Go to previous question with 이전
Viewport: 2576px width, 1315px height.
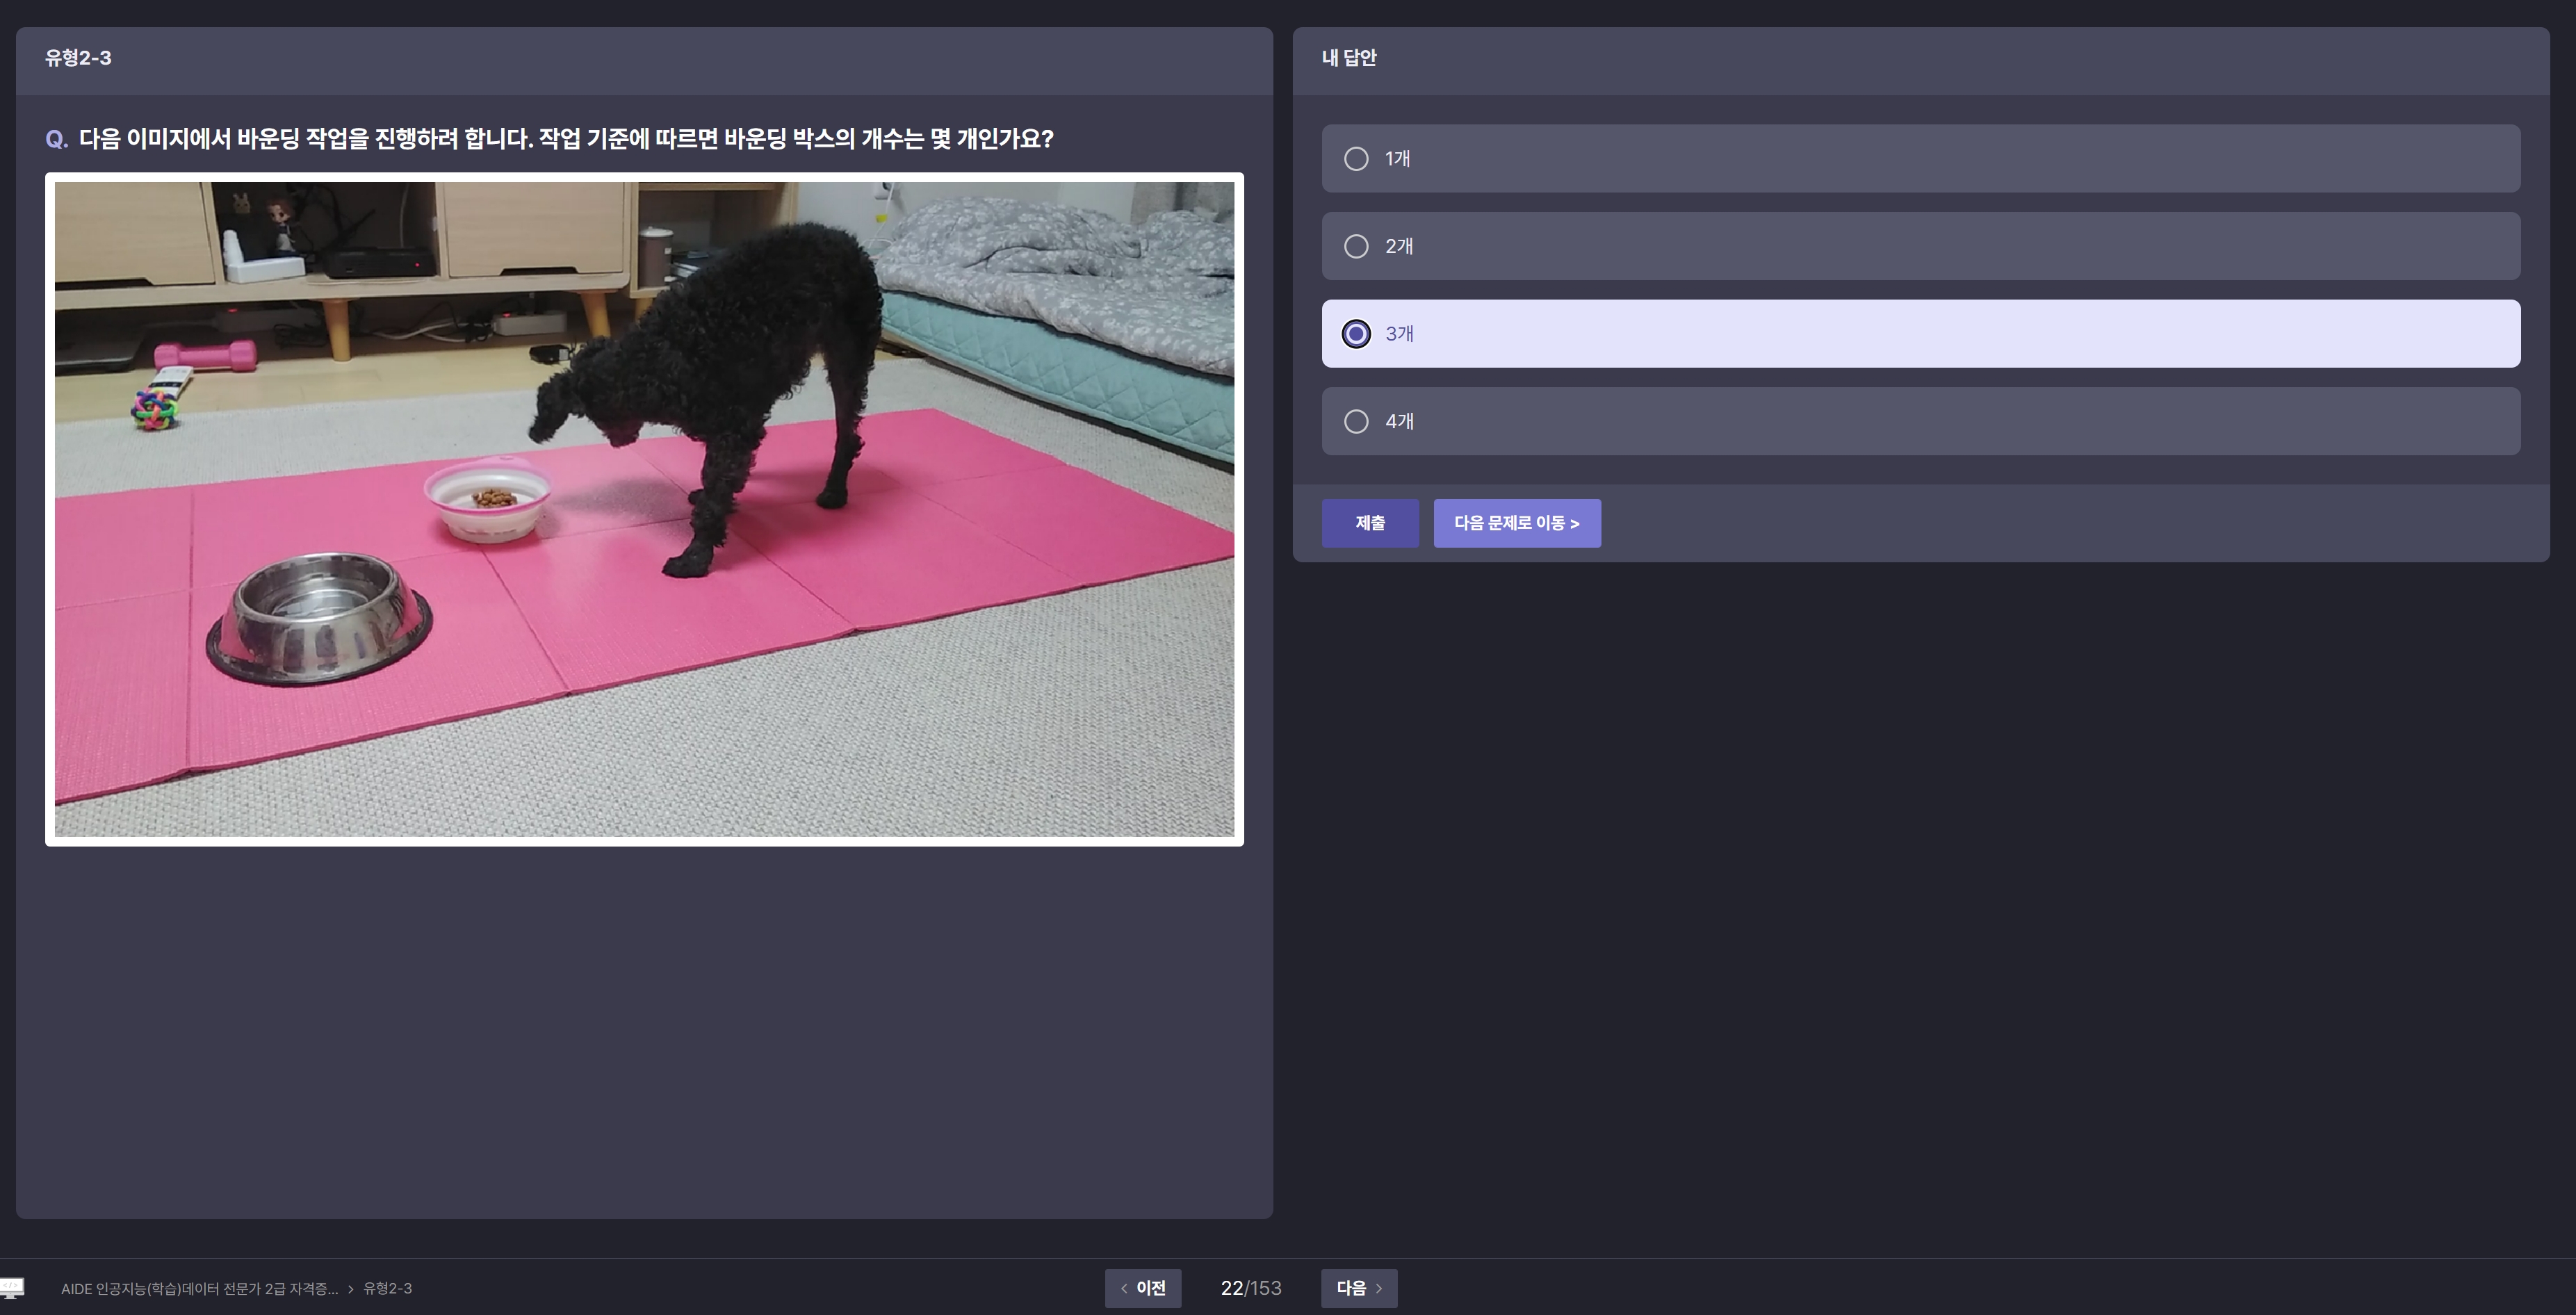pos(1142,1288)
